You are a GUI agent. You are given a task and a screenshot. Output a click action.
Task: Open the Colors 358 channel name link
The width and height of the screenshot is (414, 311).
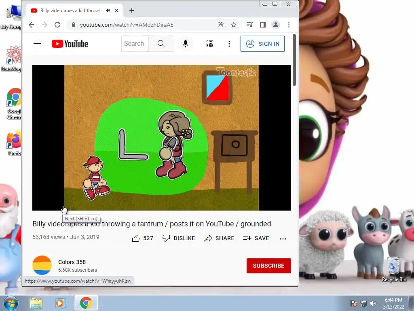[x=72, y=262]
